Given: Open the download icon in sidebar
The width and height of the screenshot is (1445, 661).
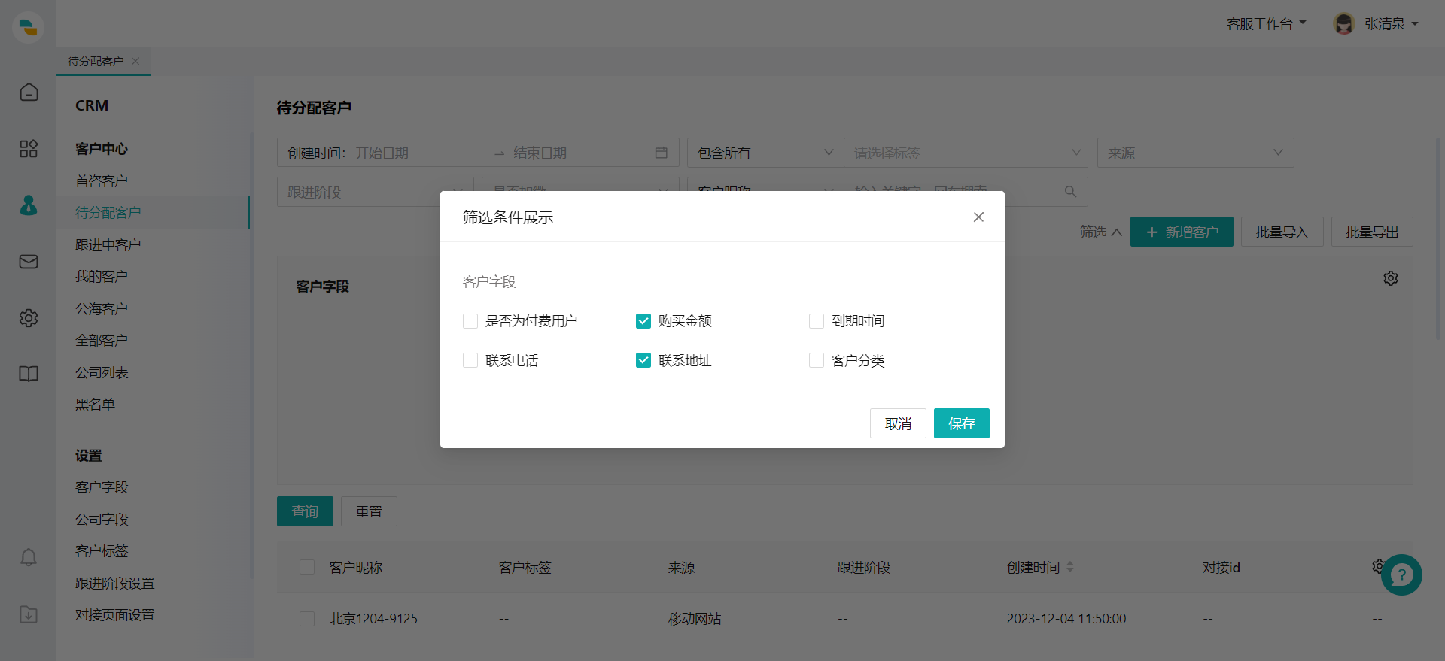Looking at the screenshot, I should click(x=29, y=614).
